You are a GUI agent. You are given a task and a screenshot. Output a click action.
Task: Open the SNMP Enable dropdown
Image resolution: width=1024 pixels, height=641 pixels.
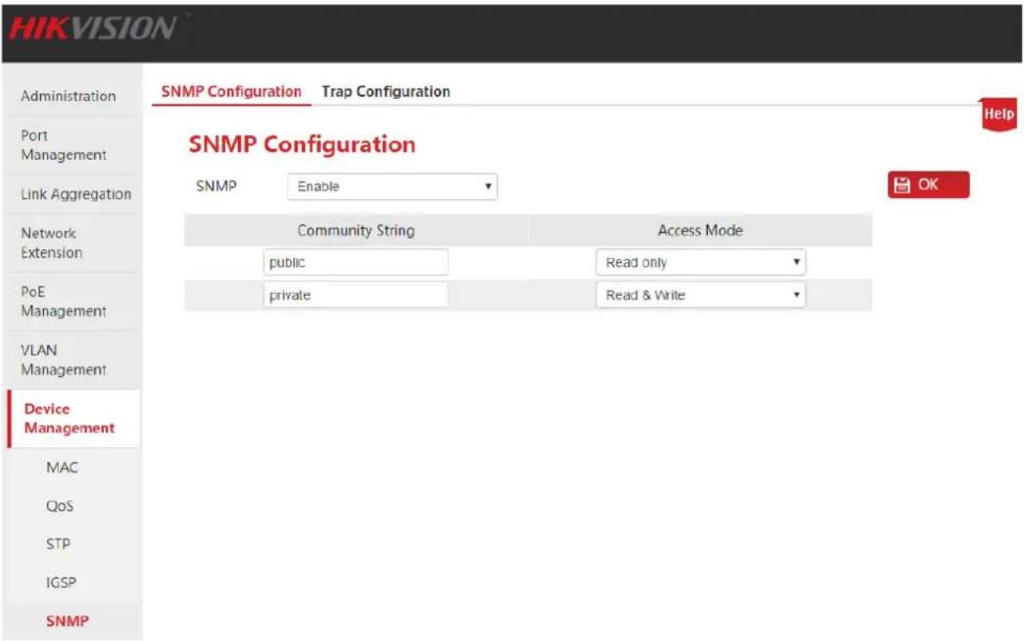(391, 187)
